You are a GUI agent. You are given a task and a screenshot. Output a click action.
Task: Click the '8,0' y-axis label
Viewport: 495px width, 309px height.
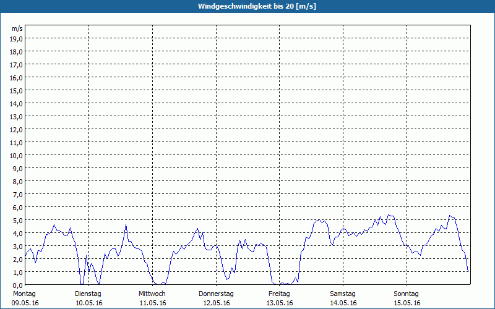[x=17, y=182]
